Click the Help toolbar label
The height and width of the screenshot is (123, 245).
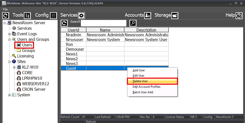point(230,15)
